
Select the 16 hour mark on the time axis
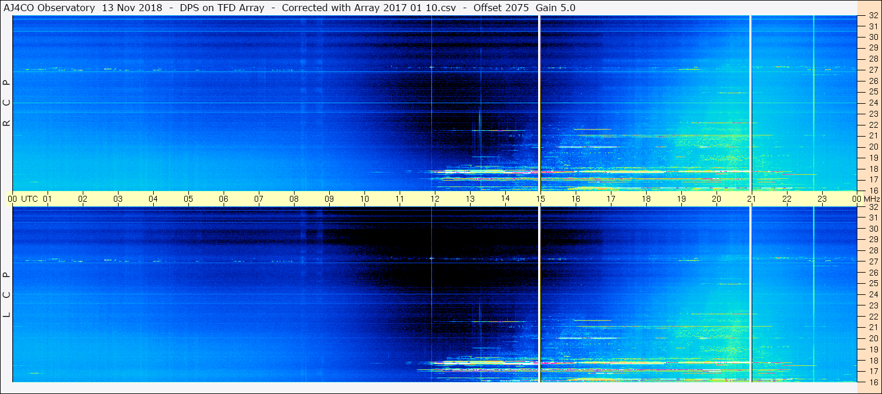(576, 199)
